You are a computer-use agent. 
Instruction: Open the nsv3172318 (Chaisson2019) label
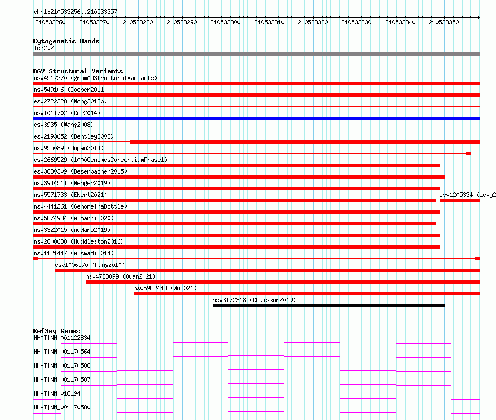pyautogui.click(x=254, y=300)
